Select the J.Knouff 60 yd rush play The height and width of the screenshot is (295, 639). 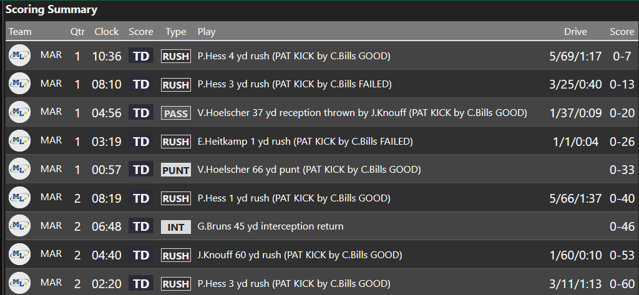click(x=300, y=254)
